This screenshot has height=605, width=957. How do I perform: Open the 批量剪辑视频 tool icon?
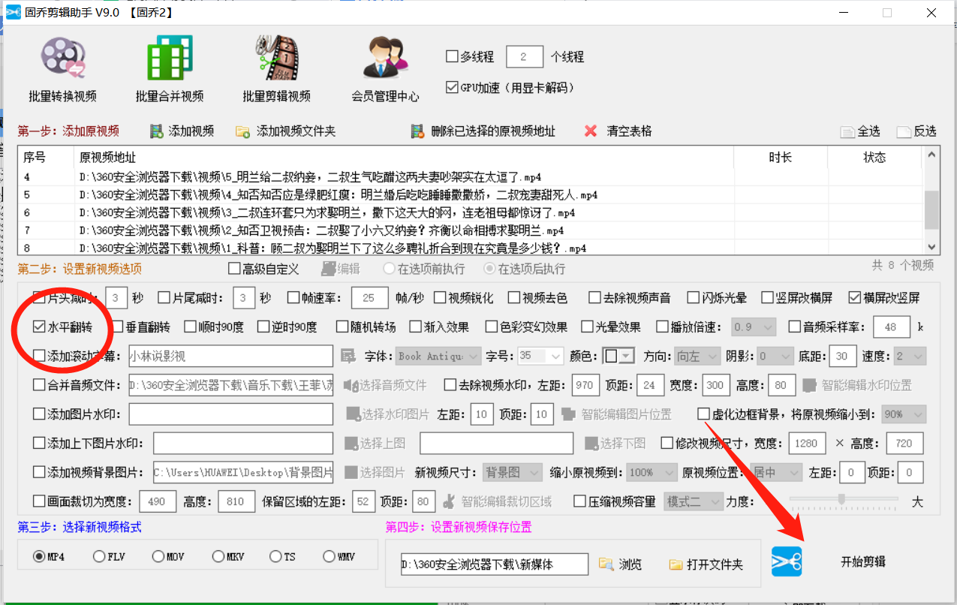pos(276,58)
